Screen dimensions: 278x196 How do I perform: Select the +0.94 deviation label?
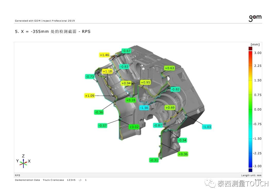click(126, 83)
